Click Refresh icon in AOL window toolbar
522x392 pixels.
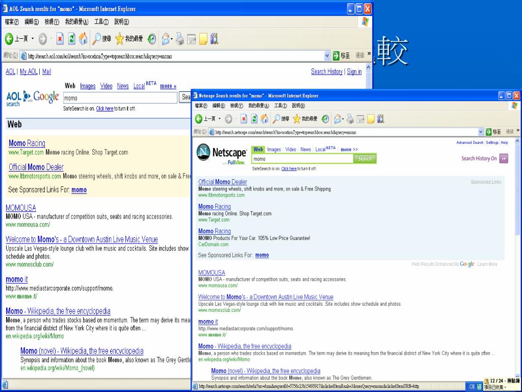(x=71, y=39)
